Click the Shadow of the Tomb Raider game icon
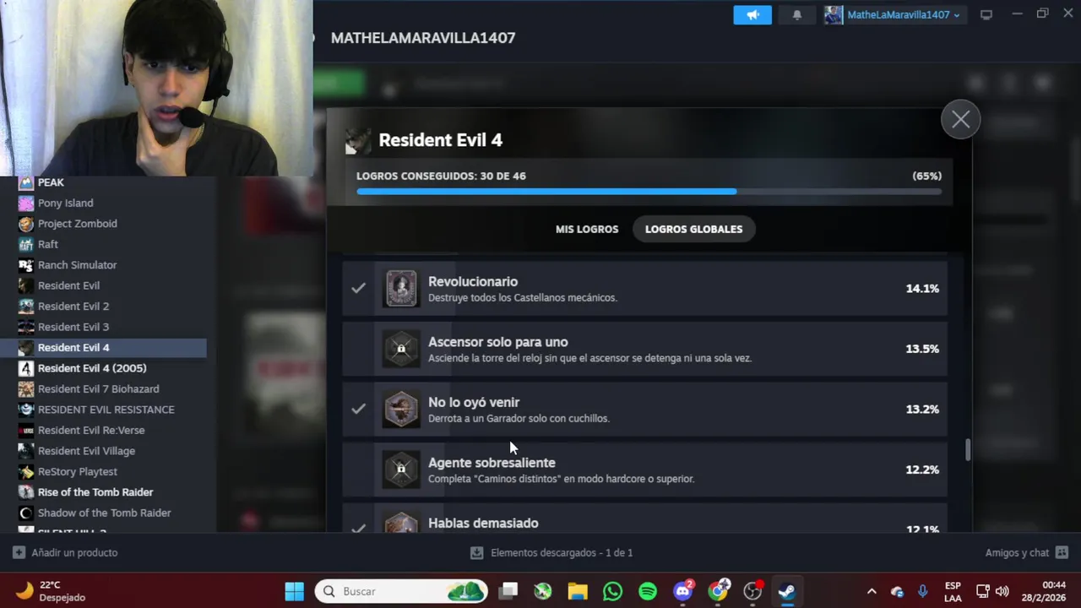This screenshot has height=608, width=1081. point(26,513)
